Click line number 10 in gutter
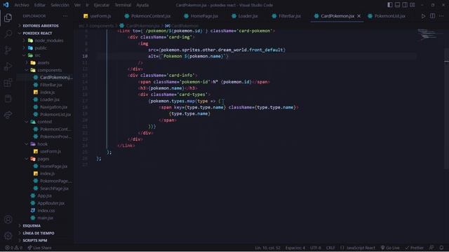Viewport: 449px width, 252px height. pos(85,56)
